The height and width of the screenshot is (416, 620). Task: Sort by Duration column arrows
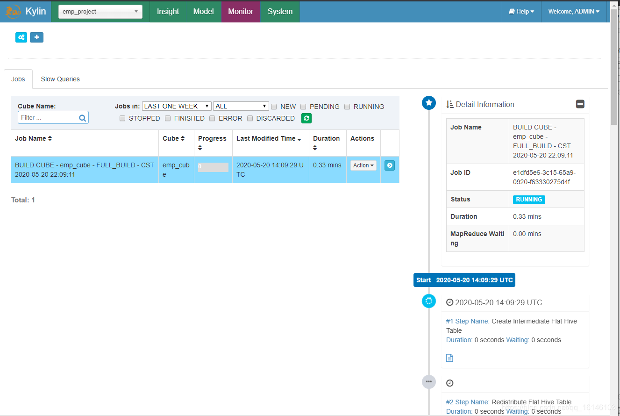click(x=315, y=148)
